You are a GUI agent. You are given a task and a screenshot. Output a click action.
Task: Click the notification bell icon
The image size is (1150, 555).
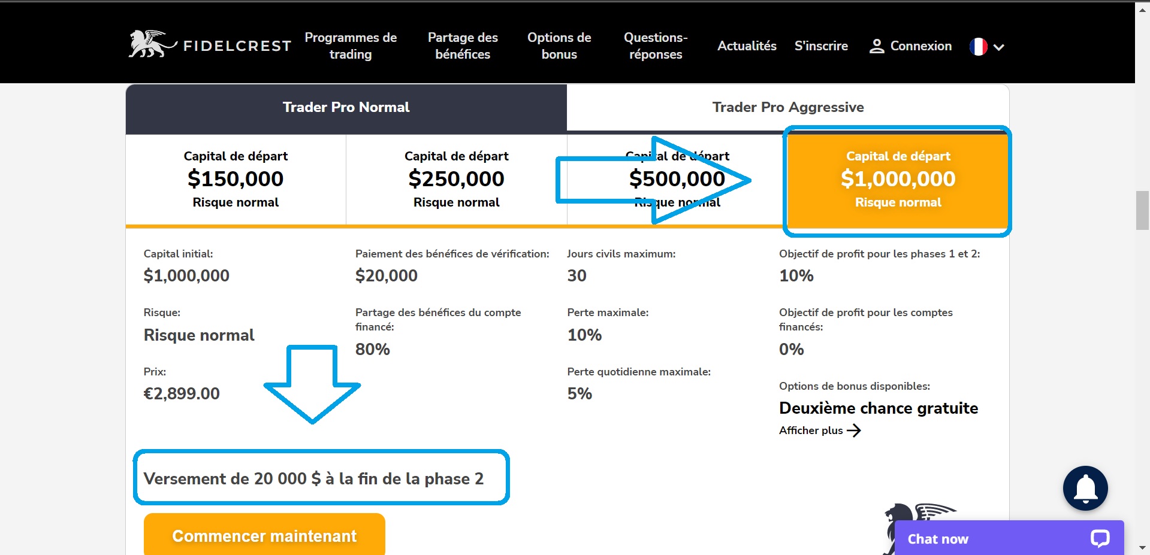pos(1085,488)
